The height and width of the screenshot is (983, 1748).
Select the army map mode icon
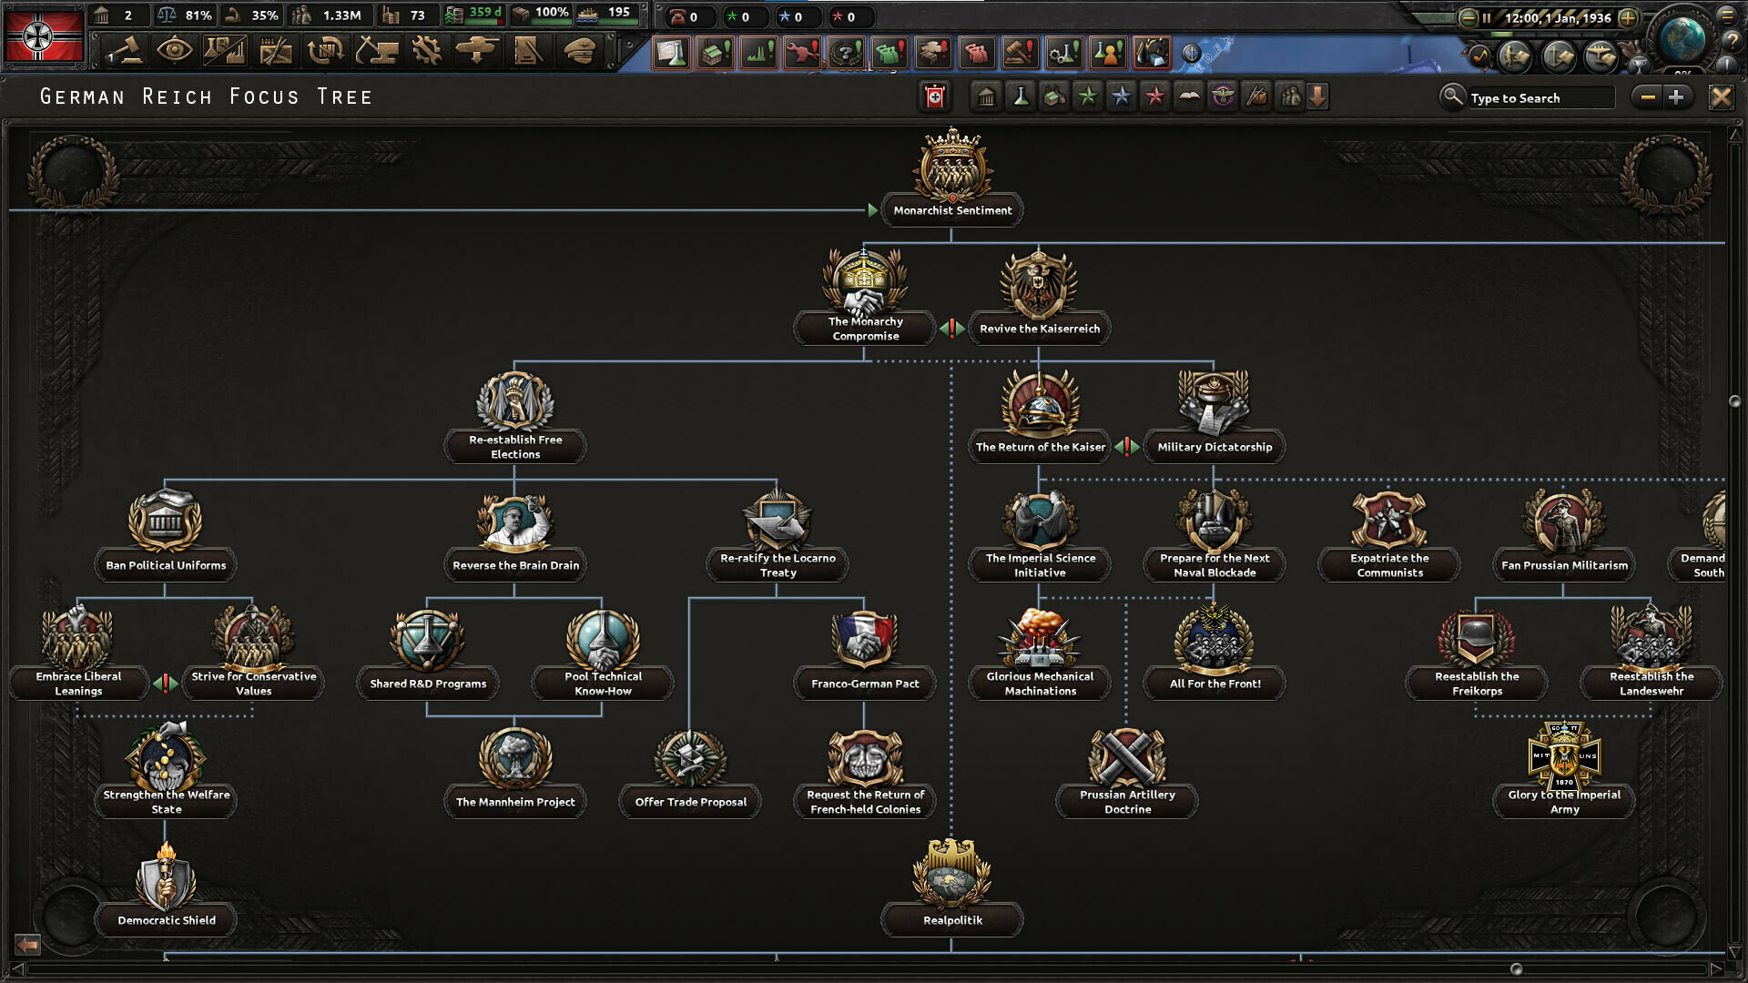[x=1515, y=57]
